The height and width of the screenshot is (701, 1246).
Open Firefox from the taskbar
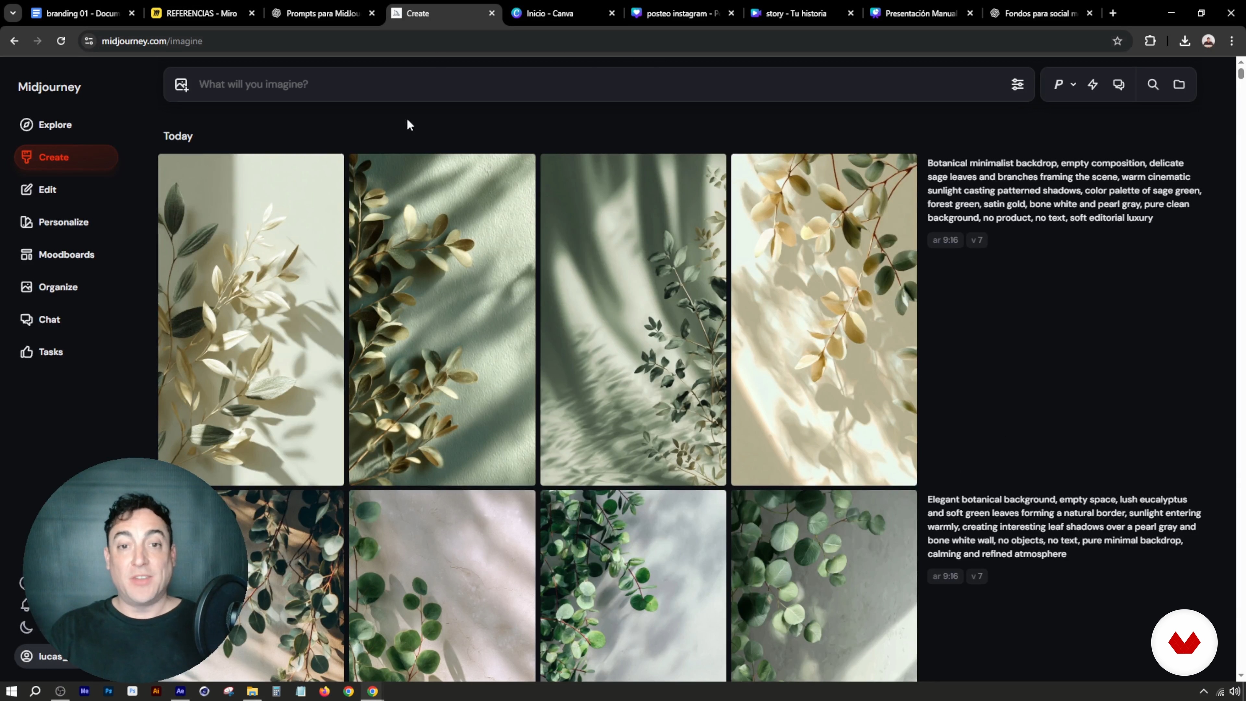click(324, 691)
